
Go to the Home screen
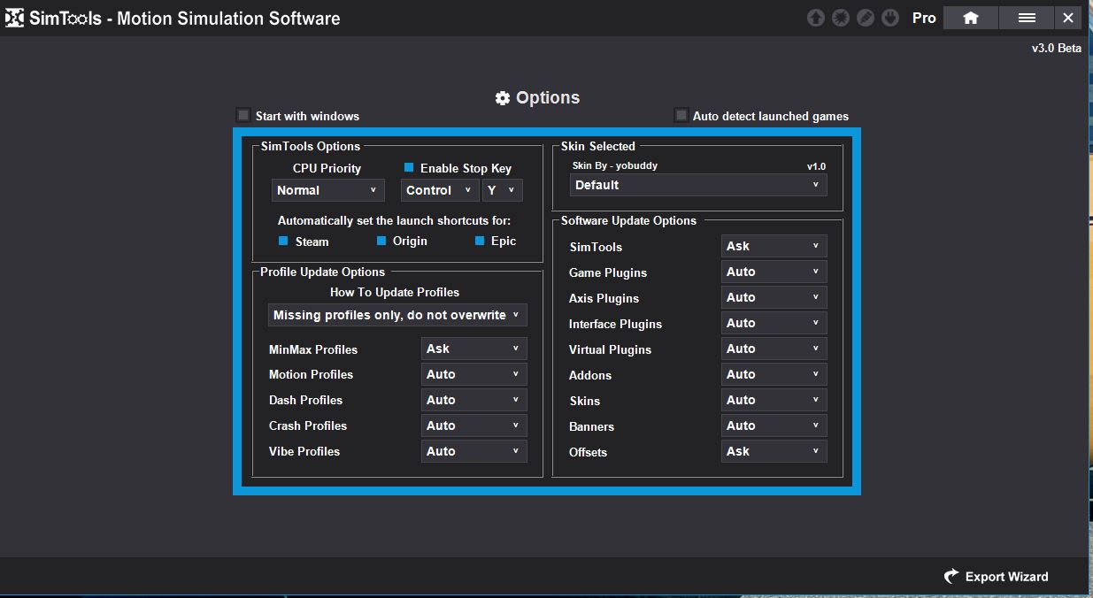click(971, 18)
